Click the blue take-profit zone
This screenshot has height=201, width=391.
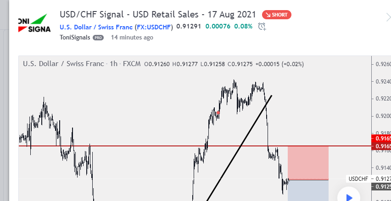point(308,190)
